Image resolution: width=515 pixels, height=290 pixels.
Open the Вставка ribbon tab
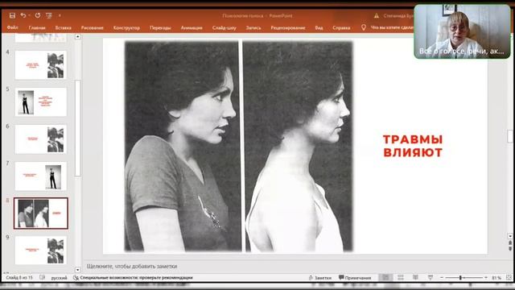click(x=63, y=27)
